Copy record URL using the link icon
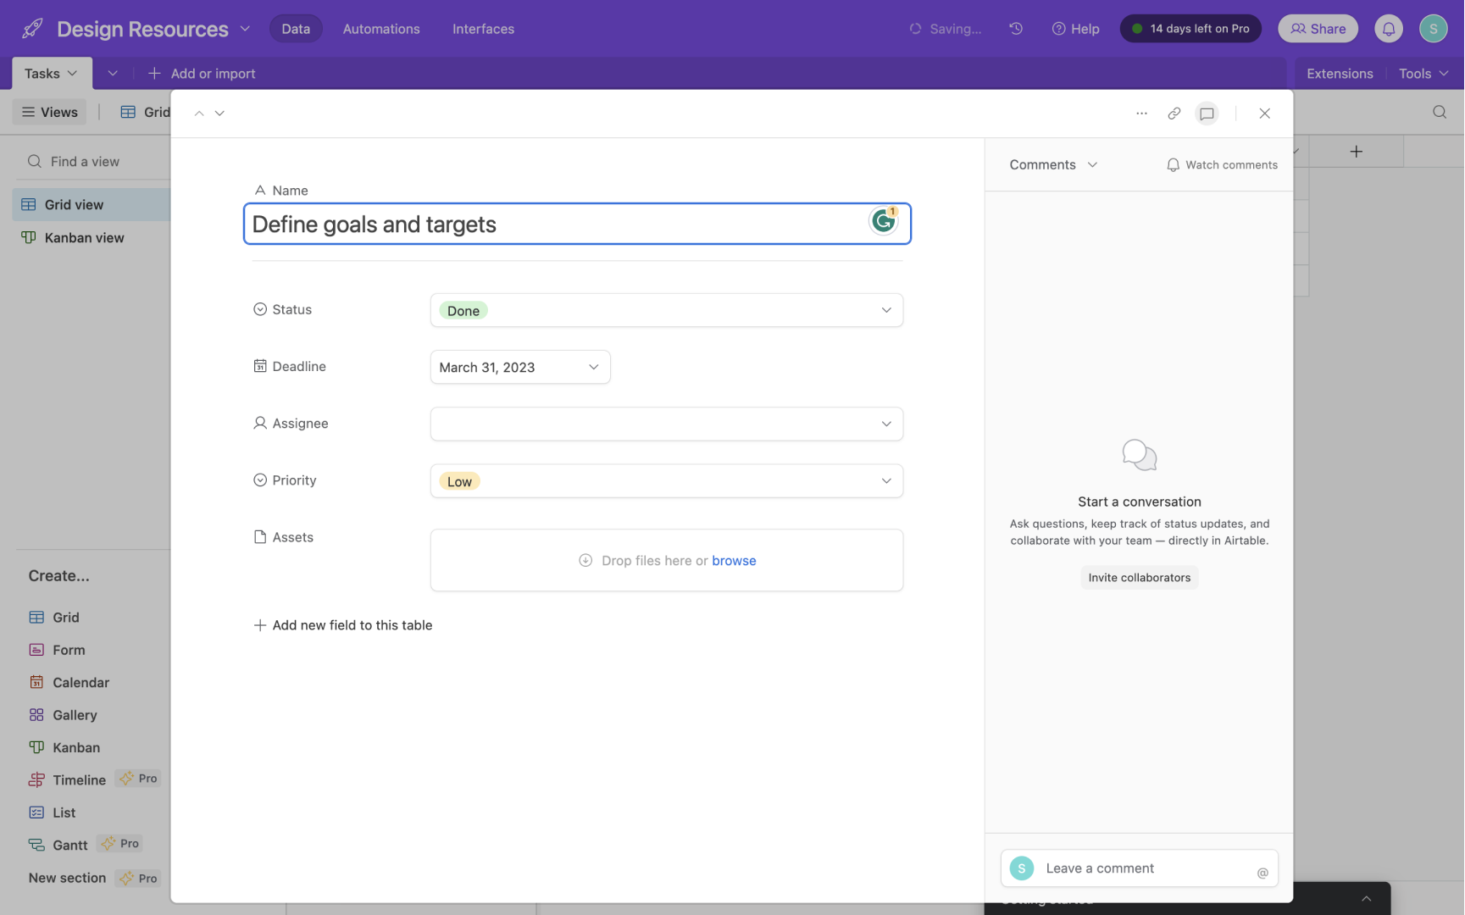This screenshot has height=915, width=1465. click(1174, 113)
